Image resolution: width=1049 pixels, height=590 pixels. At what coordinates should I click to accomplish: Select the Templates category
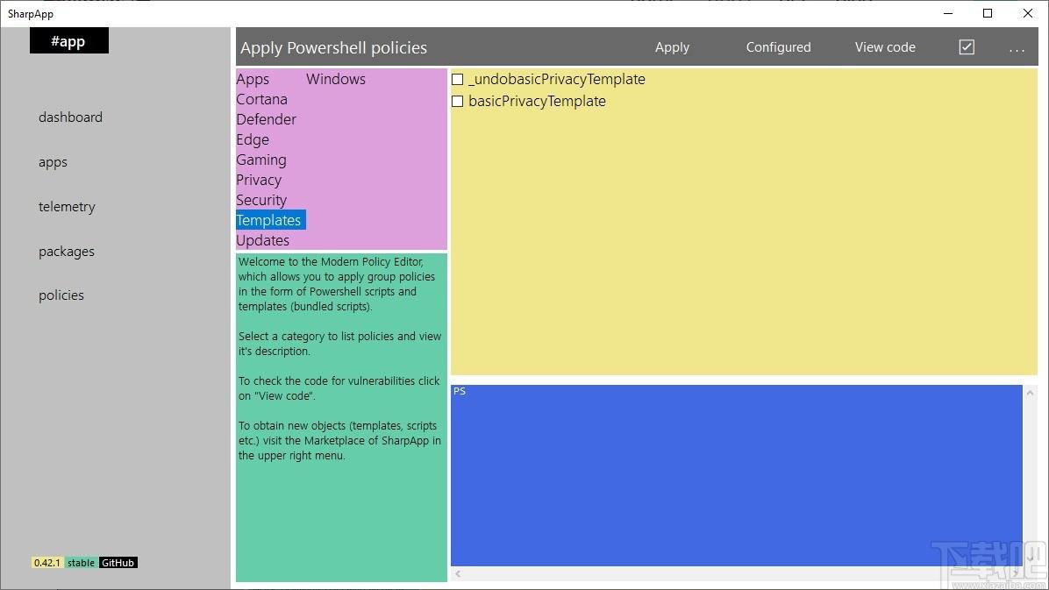tap(271, 220)
